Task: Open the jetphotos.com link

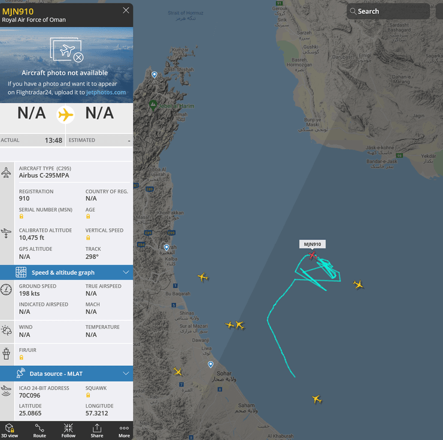Action: [106, 92]
